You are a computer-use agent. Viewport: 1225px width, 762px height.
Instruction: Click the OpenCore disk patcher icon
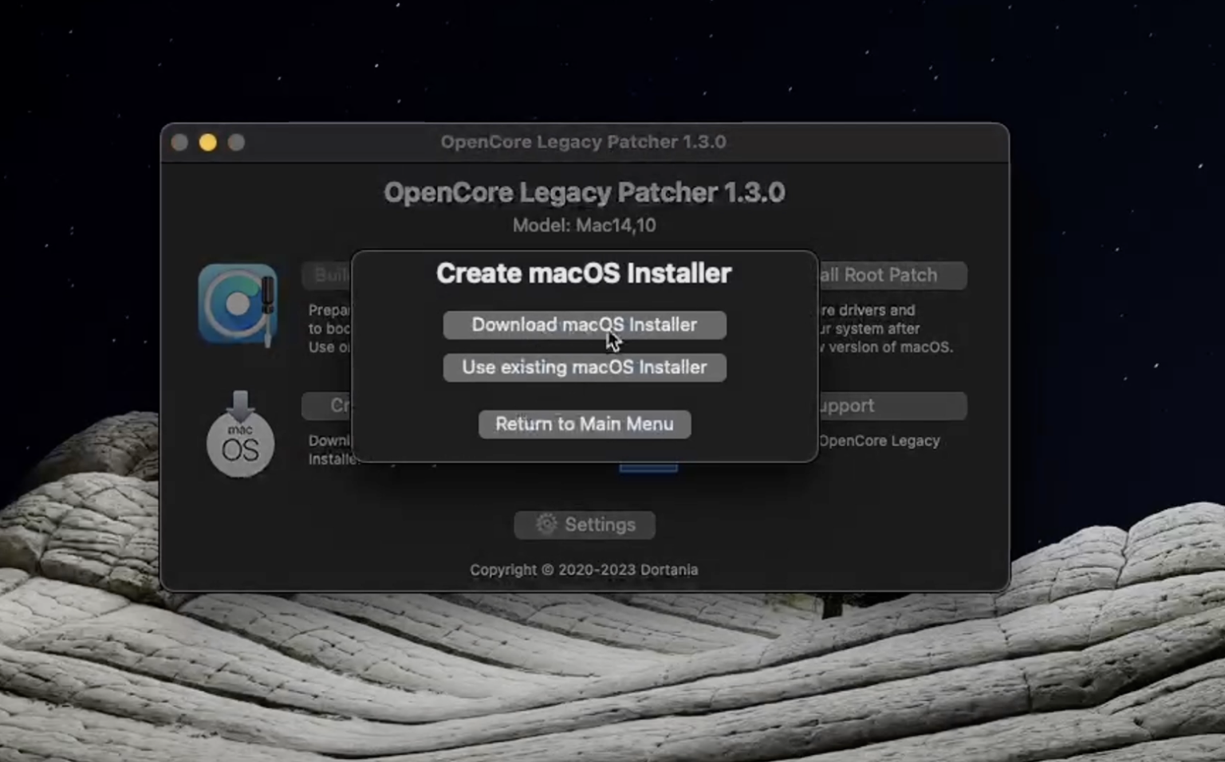(x=238, y=305)
